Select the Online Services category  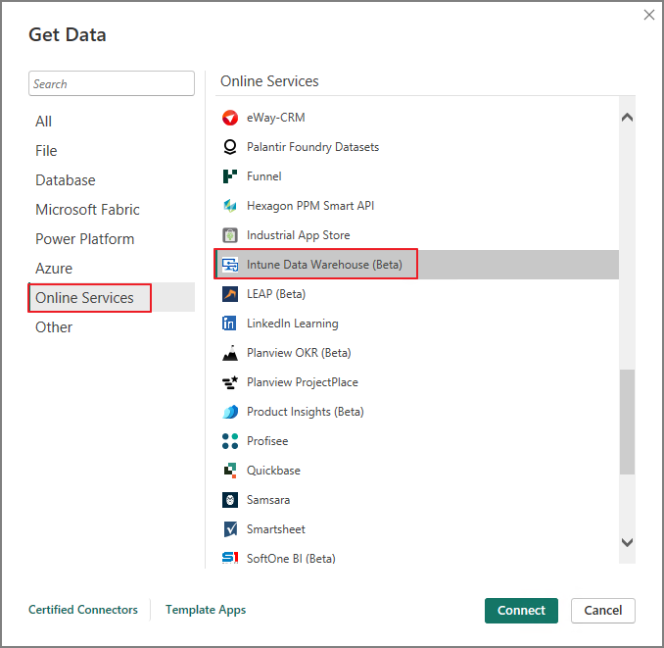click(112, 297)
